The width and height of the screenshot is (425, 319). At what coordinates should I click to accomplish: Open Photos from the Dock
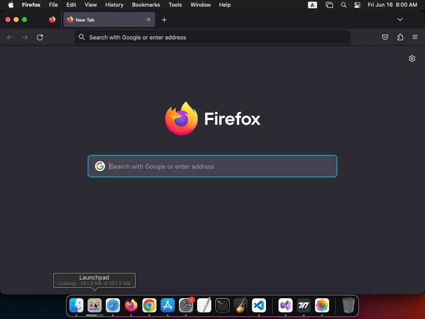pyautogui.click(x=322, y=305)
